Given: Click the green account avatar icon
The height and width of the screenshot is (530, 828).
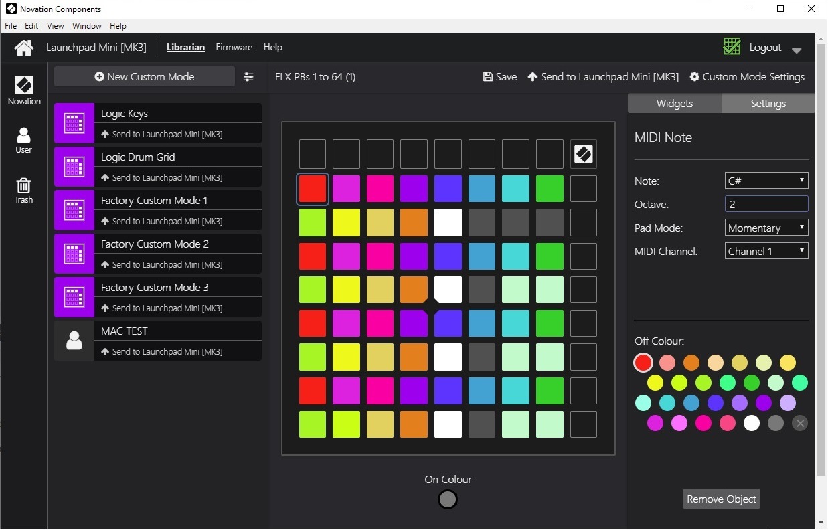Looking at the screenshot, I should [732, 47].
